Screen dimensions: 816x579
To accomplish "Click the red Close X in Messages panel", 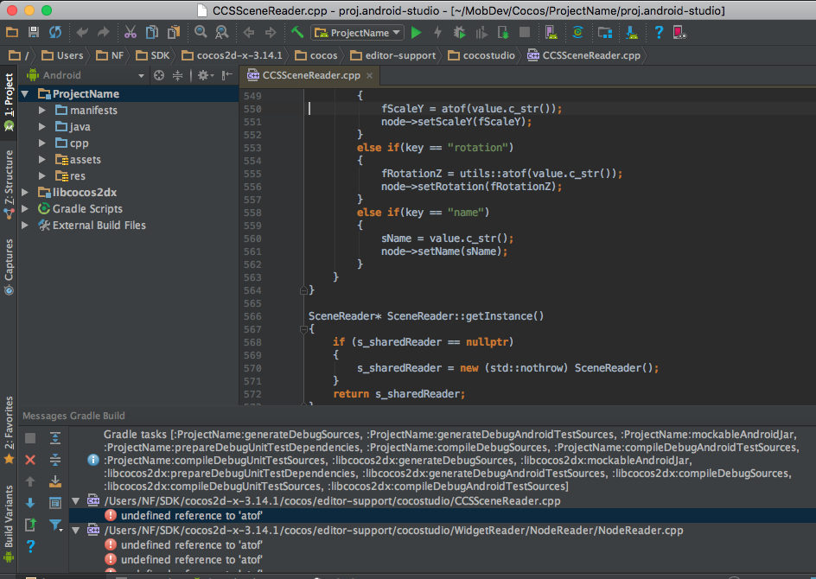I will (30, 460).
